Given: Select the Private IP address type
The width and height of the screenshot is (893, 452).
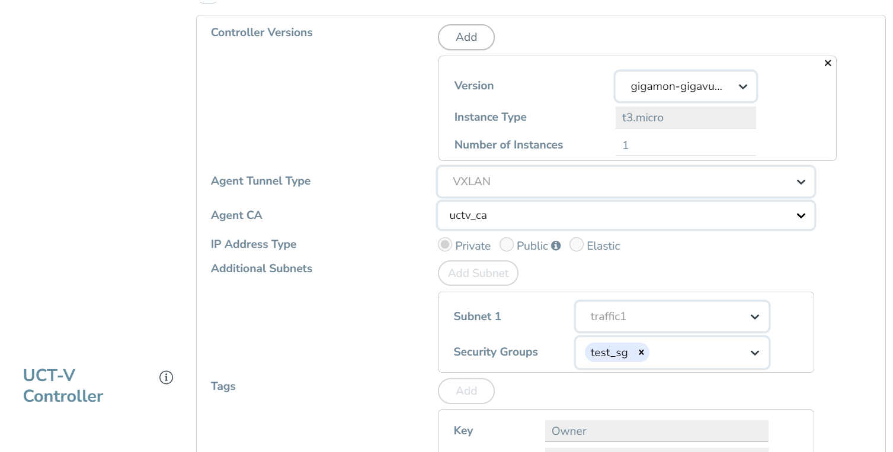Looking at the screenshot, I should (444, 245).
